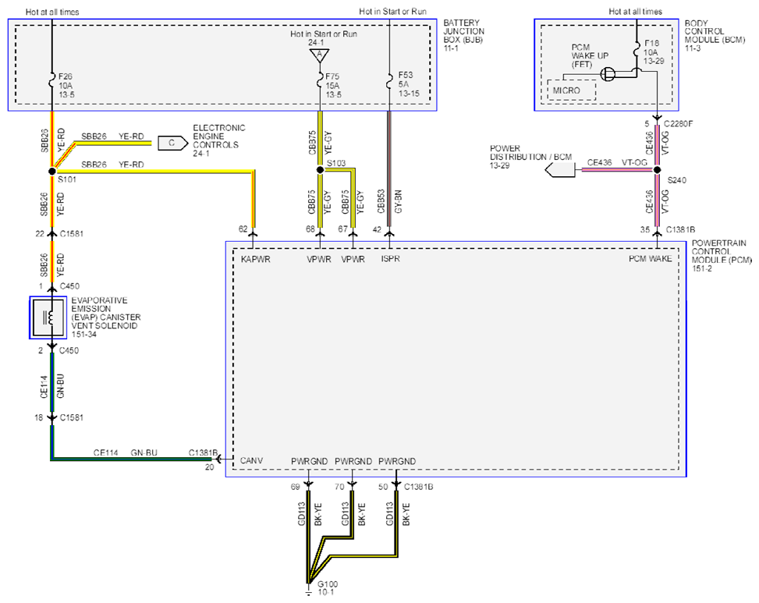Select the S103 splice dot

pyautogui.click(x=320, y=170)
